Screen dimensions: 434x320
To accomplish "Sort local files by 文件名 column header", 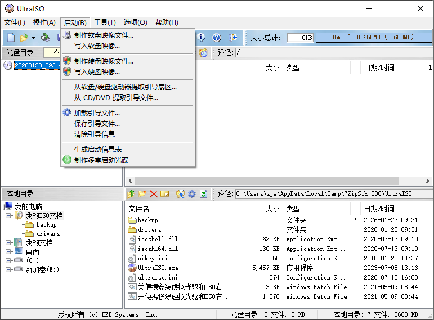I will tap(182, 209).
